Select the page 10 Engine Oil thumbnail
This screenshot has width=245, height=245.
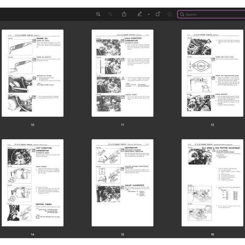click(x=32, y=73)
